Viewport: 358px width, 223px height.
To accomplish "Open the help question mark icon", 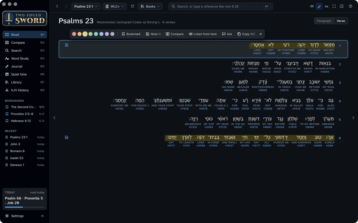I will (351, 6).
